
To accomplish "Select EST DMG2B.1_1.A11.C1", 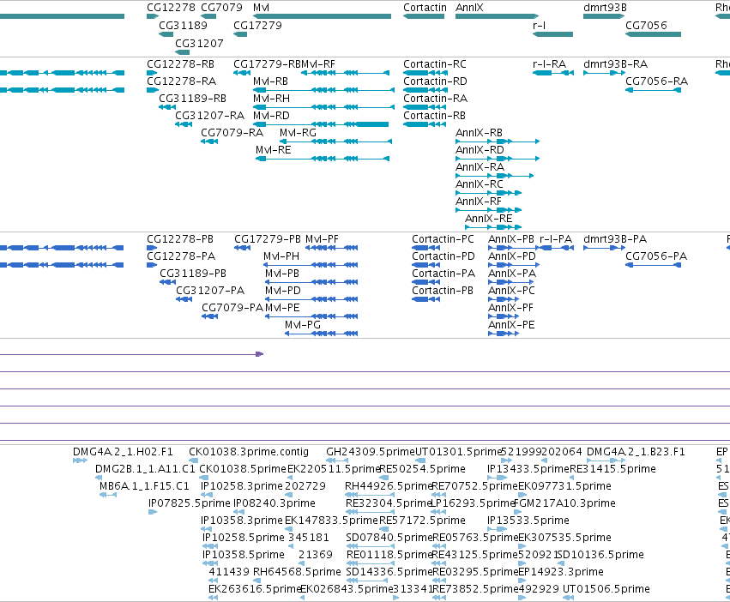I will (x=145, y=469).
